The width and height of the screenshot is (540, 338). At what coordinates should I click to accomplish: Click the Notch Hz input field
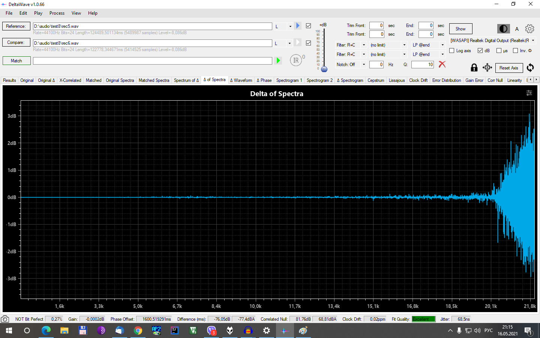point(376,65)
